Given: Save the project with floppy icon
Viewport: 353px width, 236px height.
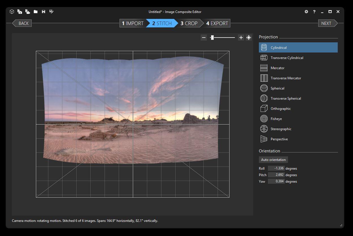Looking at the screenshot, I should 44,12.
